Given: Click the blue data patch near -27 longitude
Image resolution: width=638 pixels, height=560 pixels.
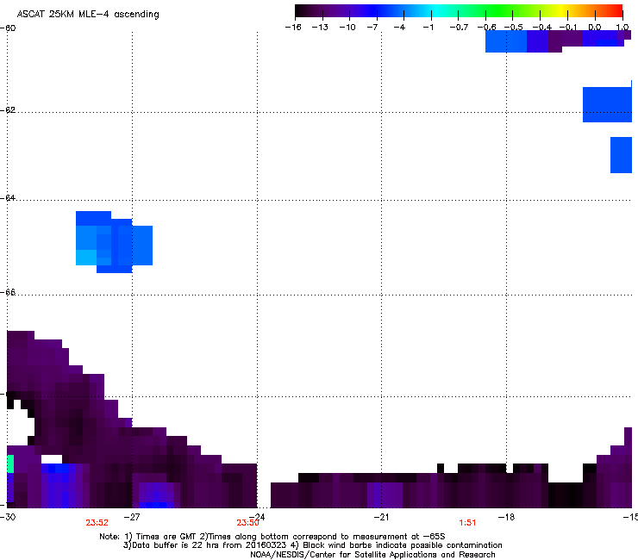Looking at the screenshot, I should coord(114,242).
